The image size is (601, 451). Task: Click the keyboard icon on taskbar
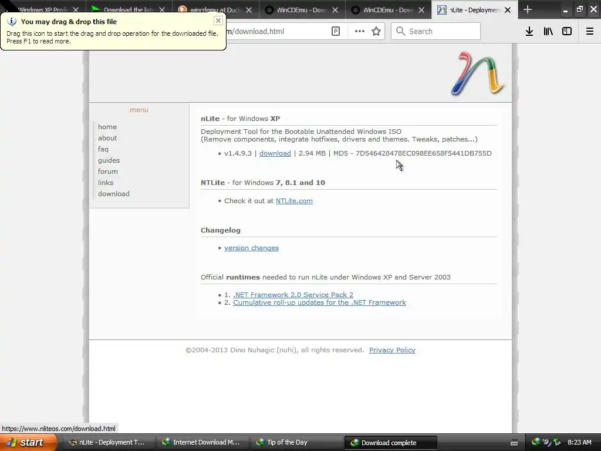coord(514,443)
